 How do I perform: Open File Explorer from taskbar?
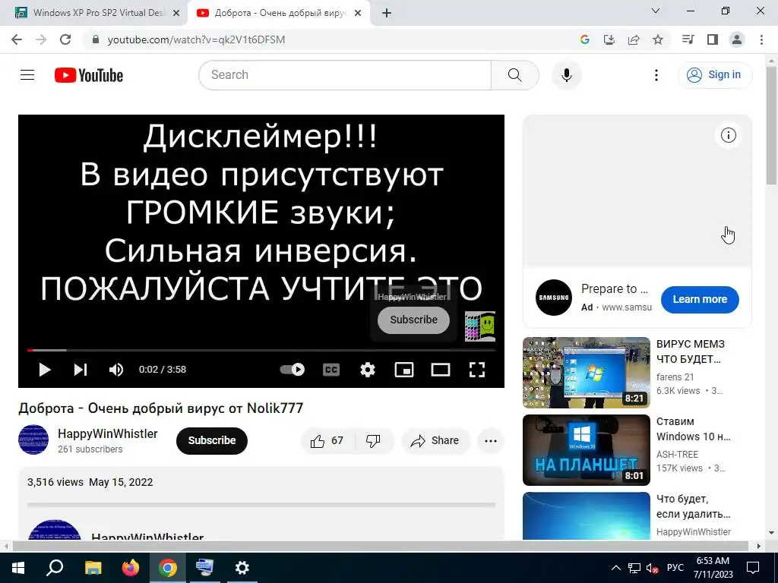(93, 568)
